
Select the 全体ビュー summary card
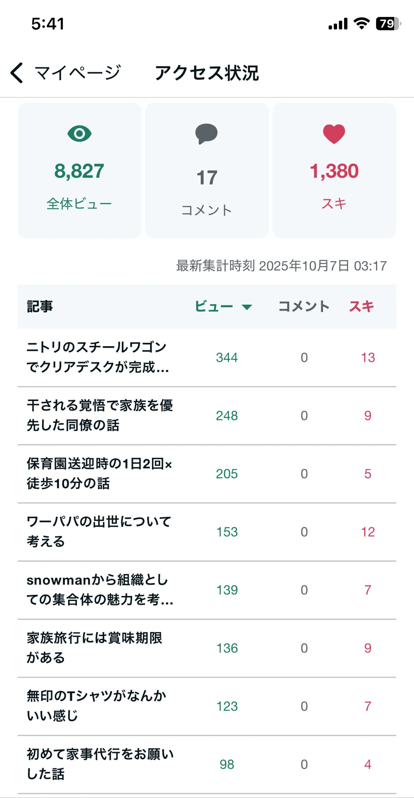79,170
